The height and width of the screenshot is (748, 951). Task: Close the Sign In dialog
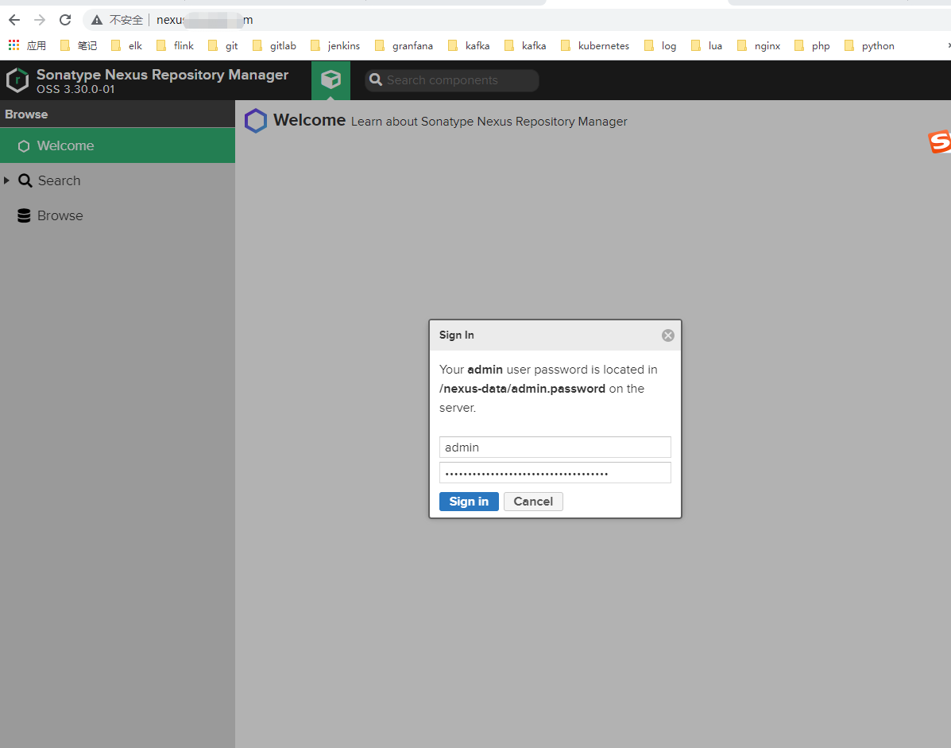click(x=667, y=335)
